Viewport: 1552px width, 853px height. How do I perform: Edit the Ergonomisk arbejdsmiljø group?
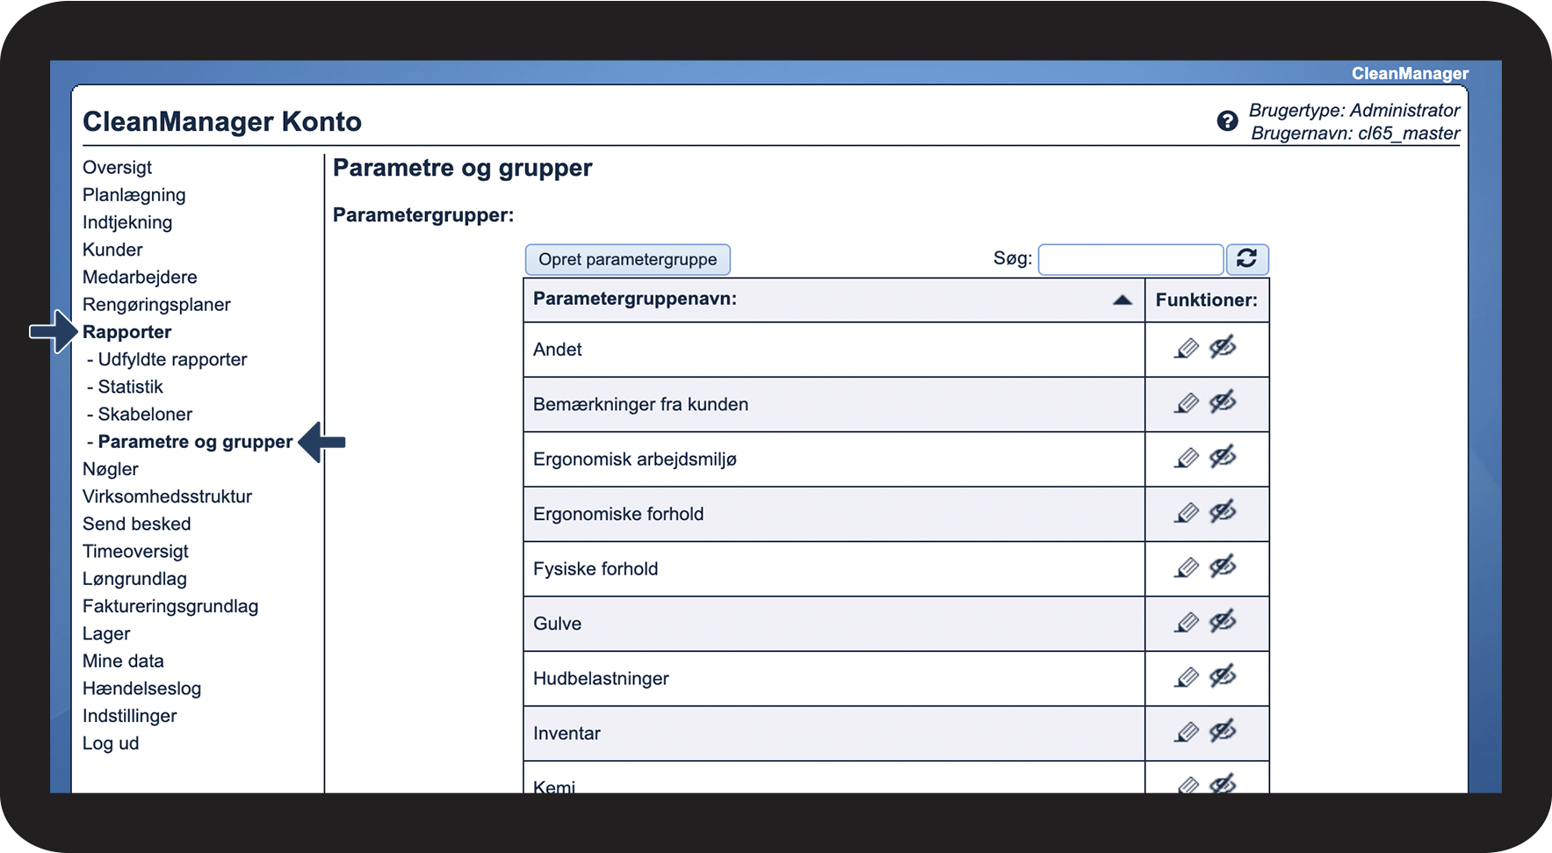[1186, 459]
